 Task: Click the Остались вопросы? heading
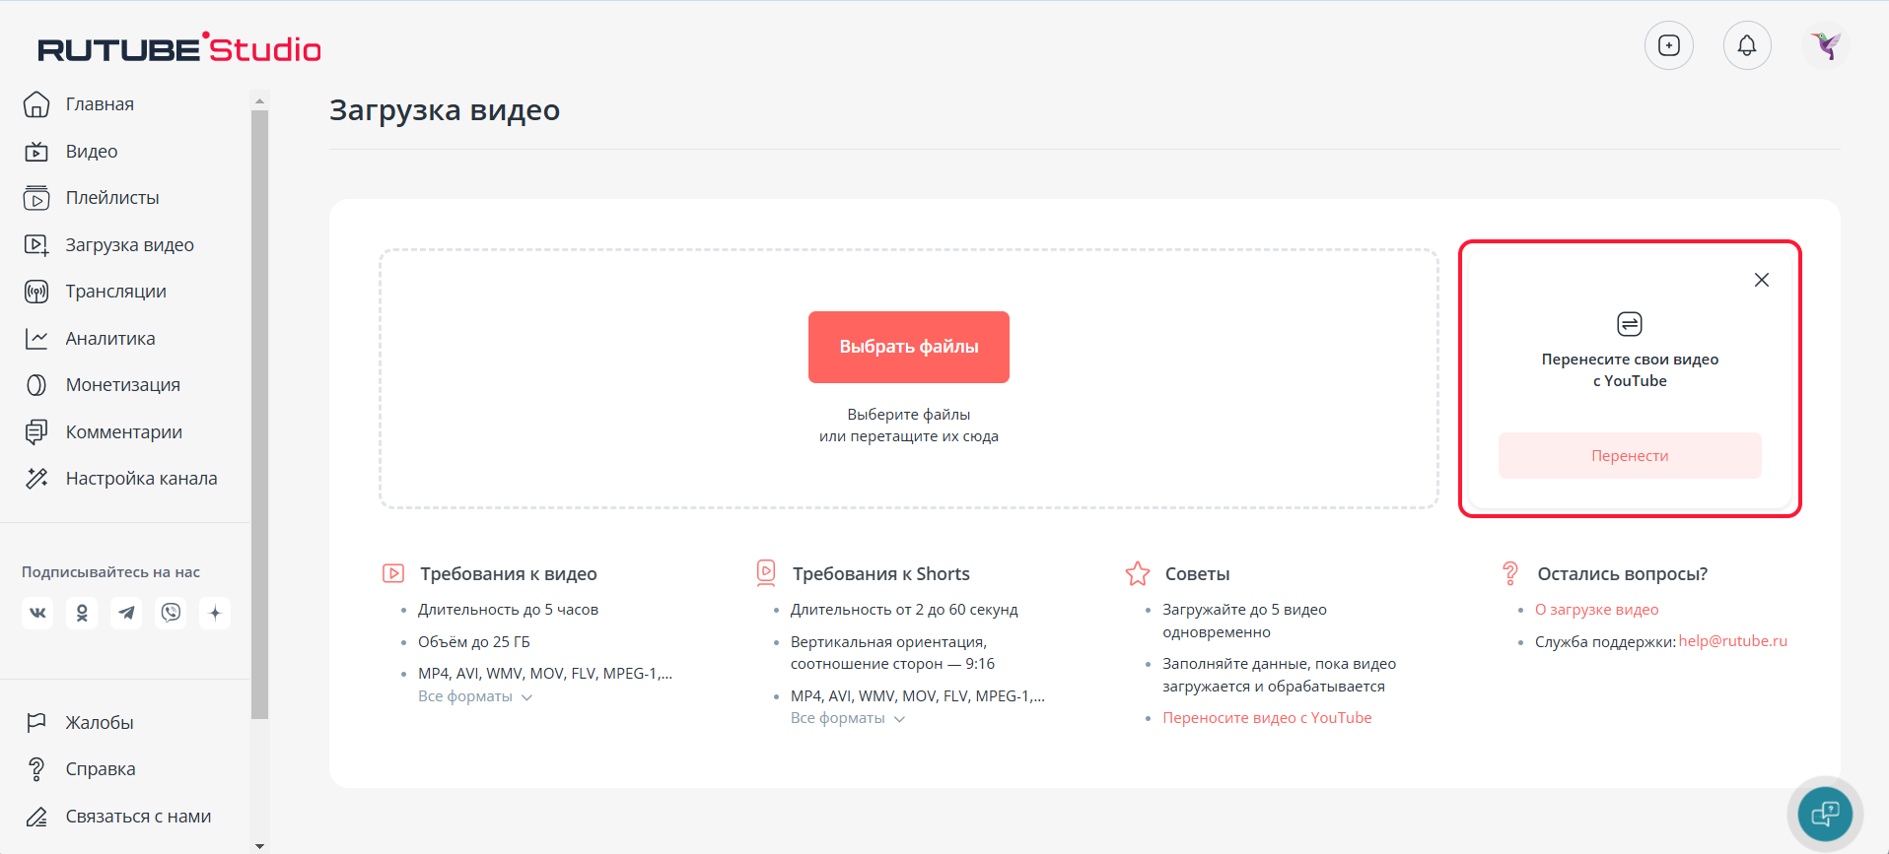(x=1623, y=574)
